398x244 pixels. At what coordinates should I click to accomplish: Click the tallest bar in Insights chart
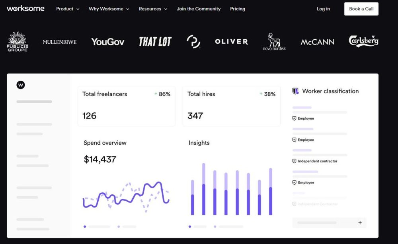point(204,189)
